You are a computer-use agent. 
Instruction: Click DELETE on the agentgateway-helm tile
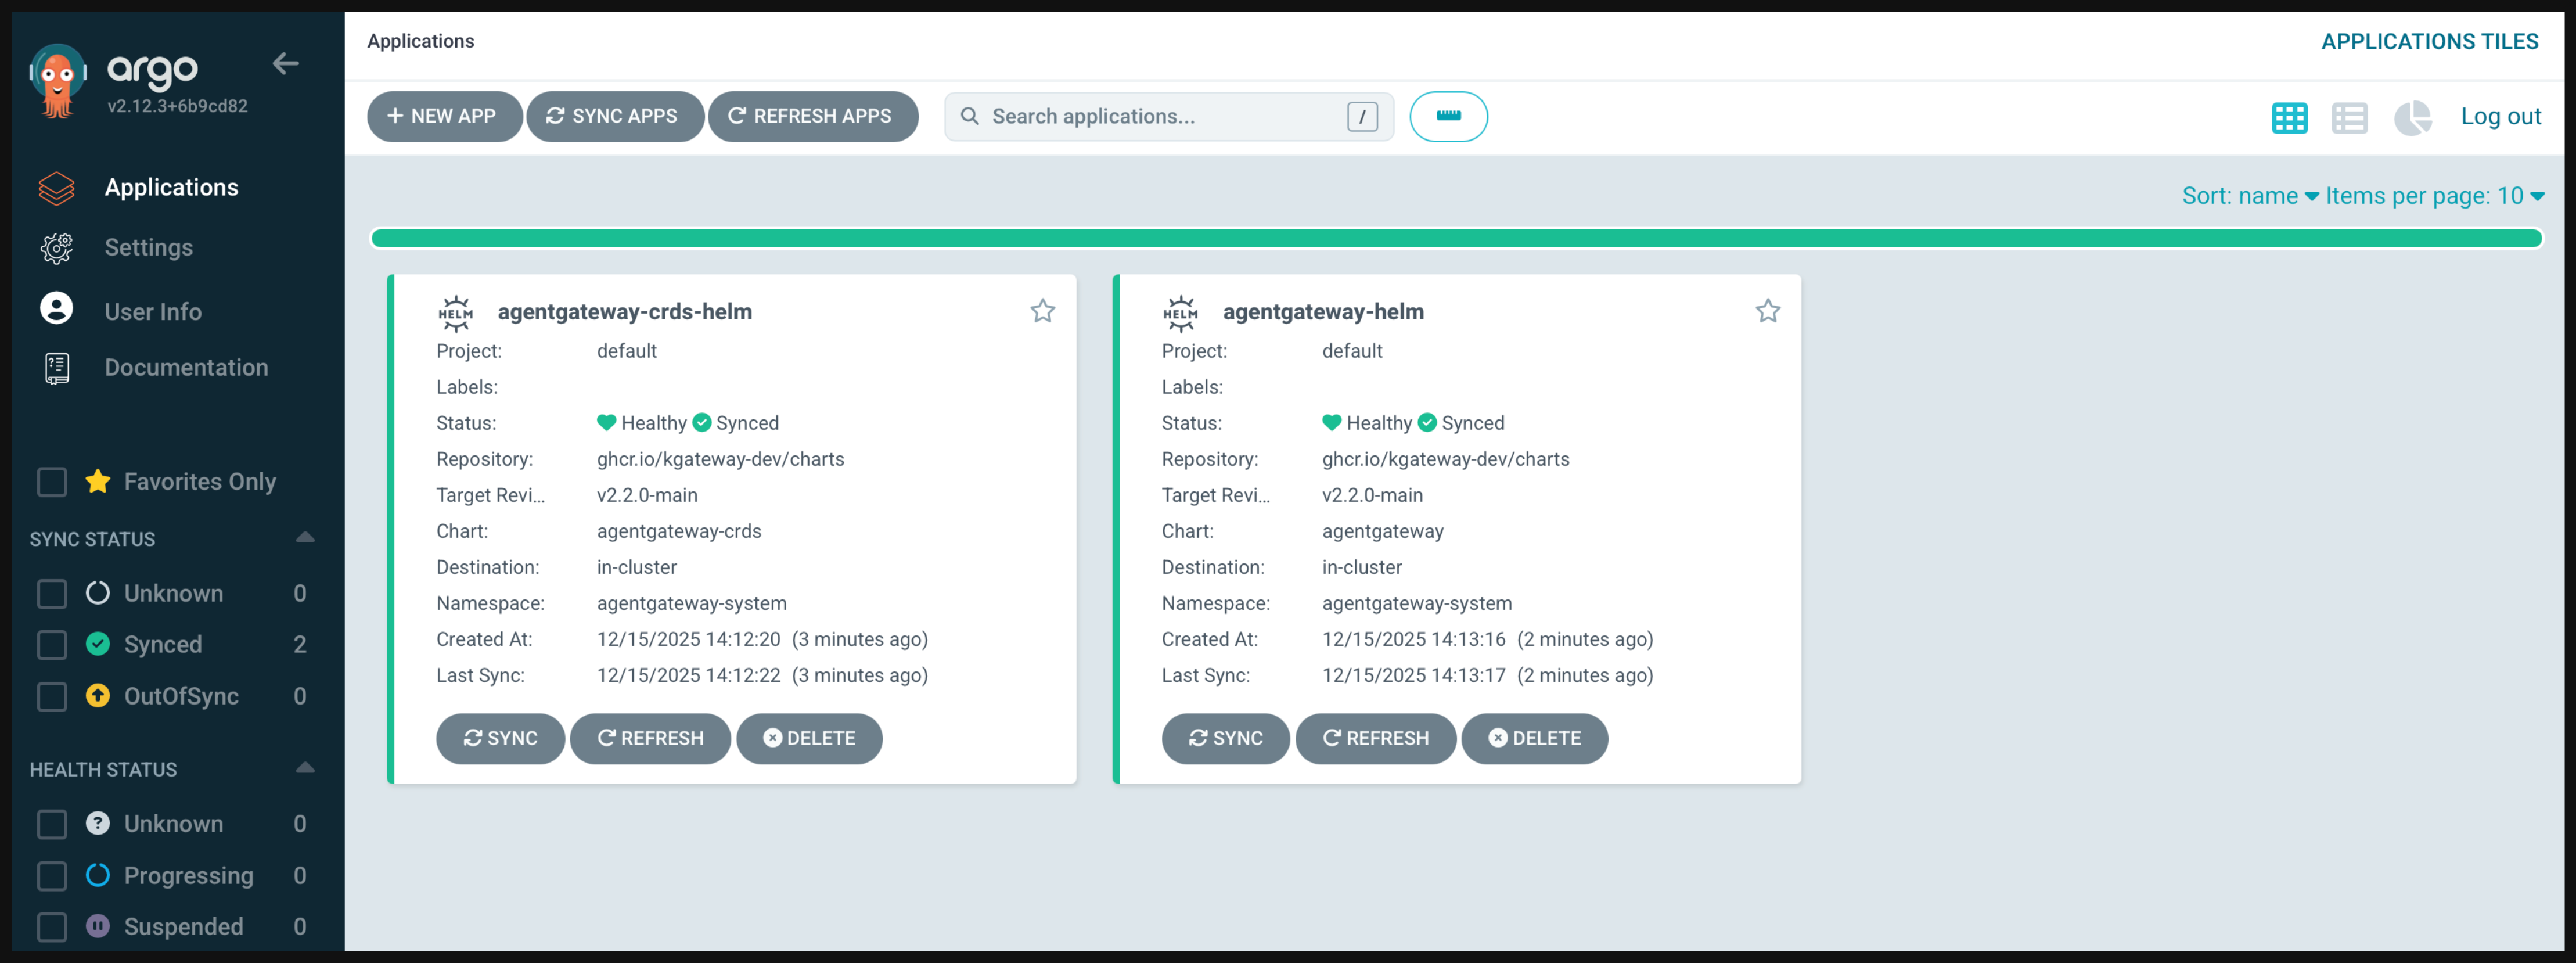click(1534, 738)
